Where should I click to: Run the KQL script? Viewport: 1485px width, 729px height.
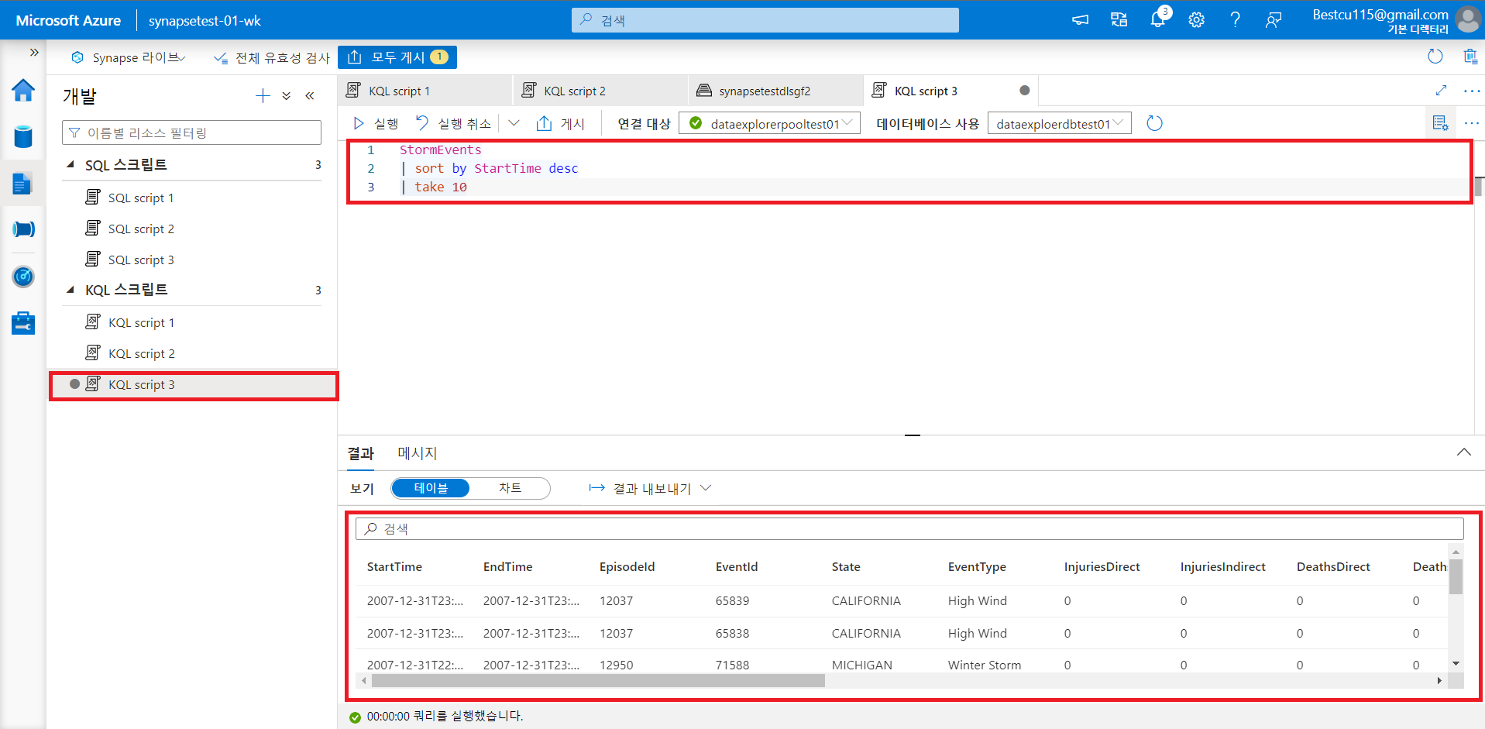376,123
